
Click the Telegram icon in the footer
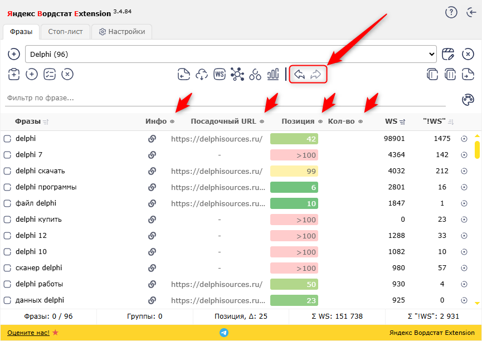[x=224, y=333]
